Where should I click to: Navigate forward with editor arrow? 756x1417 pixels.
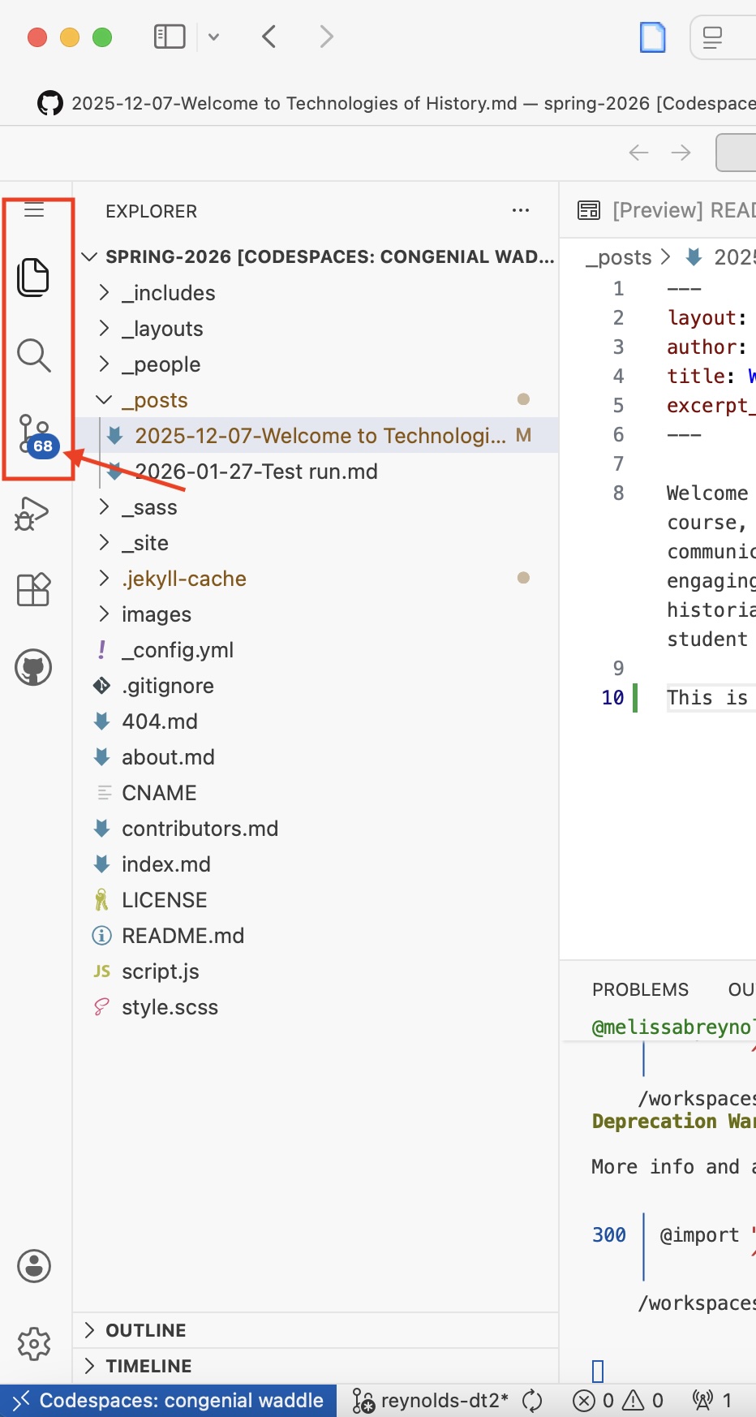(x=681, y=153)
